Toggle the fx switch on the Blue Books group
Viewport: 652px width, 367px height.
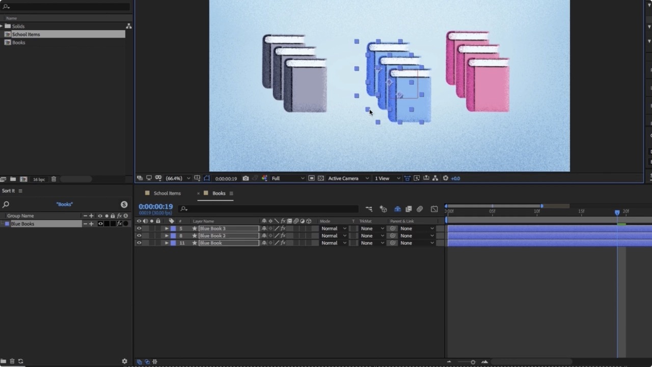(x=118, y=223)
